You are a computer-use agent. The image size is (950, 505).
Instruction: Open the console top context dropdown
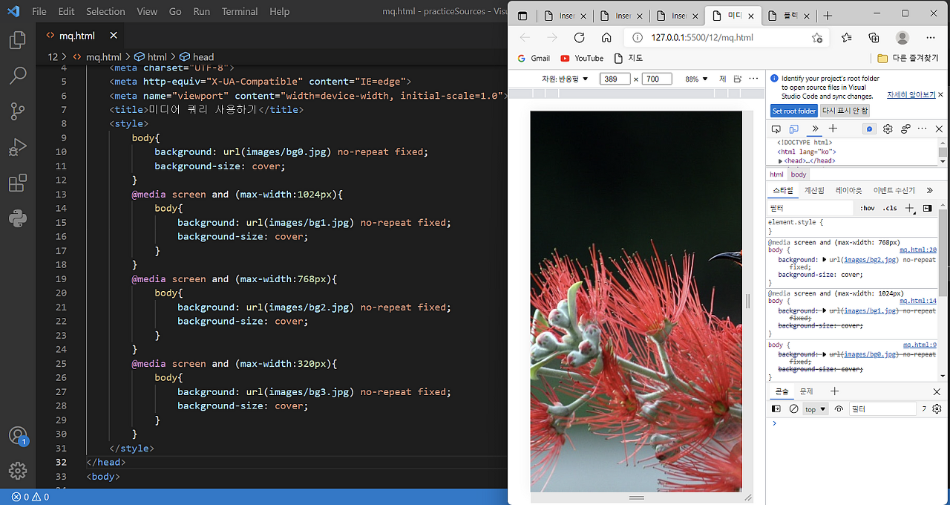click(815, 409)
